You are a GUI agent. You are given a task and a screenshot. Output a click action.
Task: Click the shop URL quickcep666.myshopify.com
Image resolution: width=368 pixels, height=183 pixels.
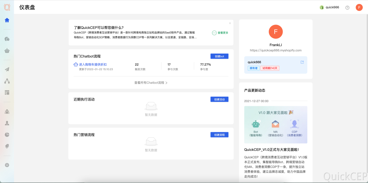[x=276, y=50]
